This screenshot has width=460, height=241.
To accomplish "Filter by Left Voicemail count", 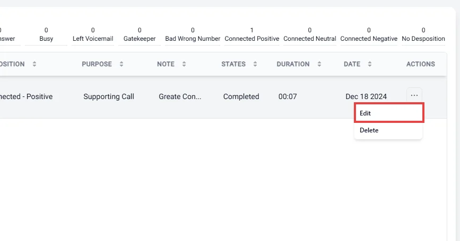I will [93, 34].
